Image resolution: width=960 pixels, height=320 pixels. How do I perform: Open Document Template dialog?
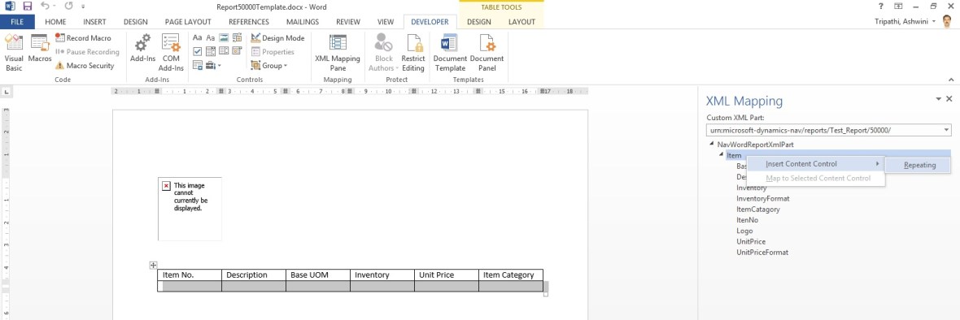pos(450,53)
